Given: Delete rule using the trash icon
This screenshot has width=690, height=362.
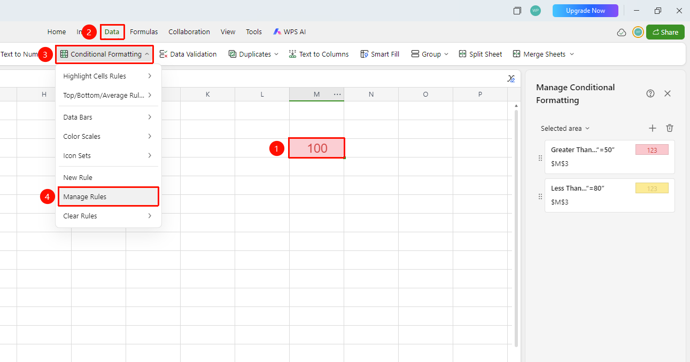Looking at the screenshot, I should point(669,128).
